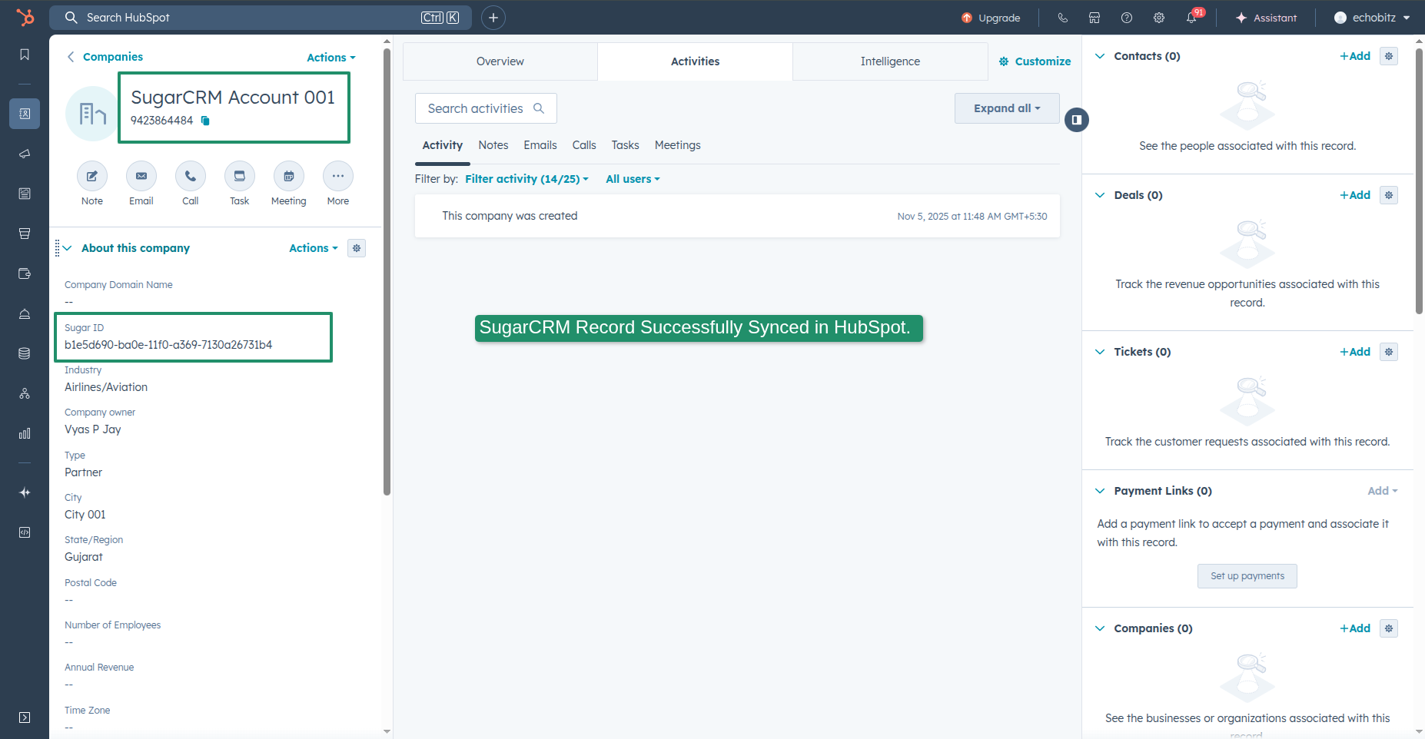Toggle the right panel collapse control

(x=1077, y=120)
